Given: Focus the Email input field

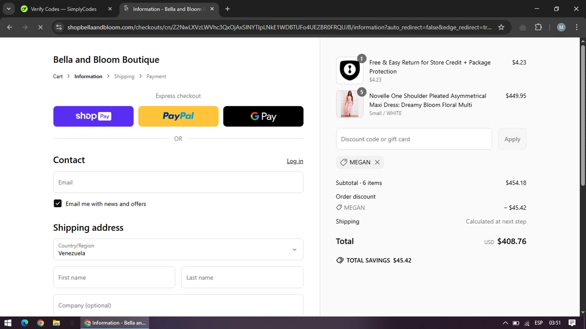Looking at the screenshot, I should [x=178, y=182].
